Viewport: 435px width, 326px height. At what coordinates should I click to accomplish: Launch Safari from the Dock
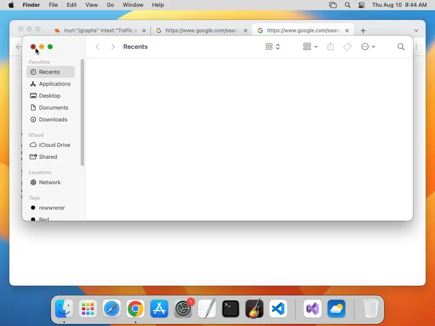click(112, 309)
